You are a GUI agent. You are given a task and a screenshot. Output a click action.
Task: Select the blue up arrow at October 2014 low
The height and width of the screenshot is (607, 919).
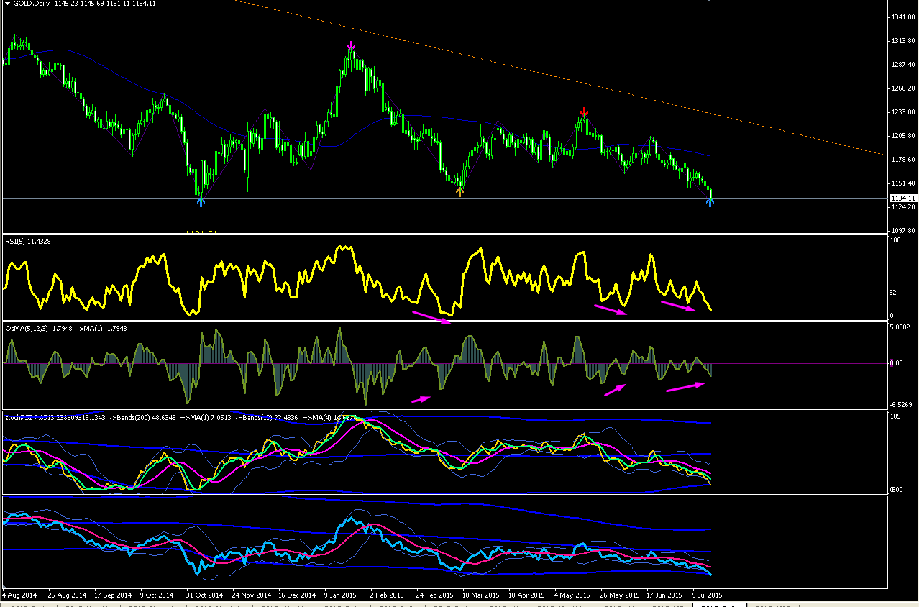pos(201,202)
